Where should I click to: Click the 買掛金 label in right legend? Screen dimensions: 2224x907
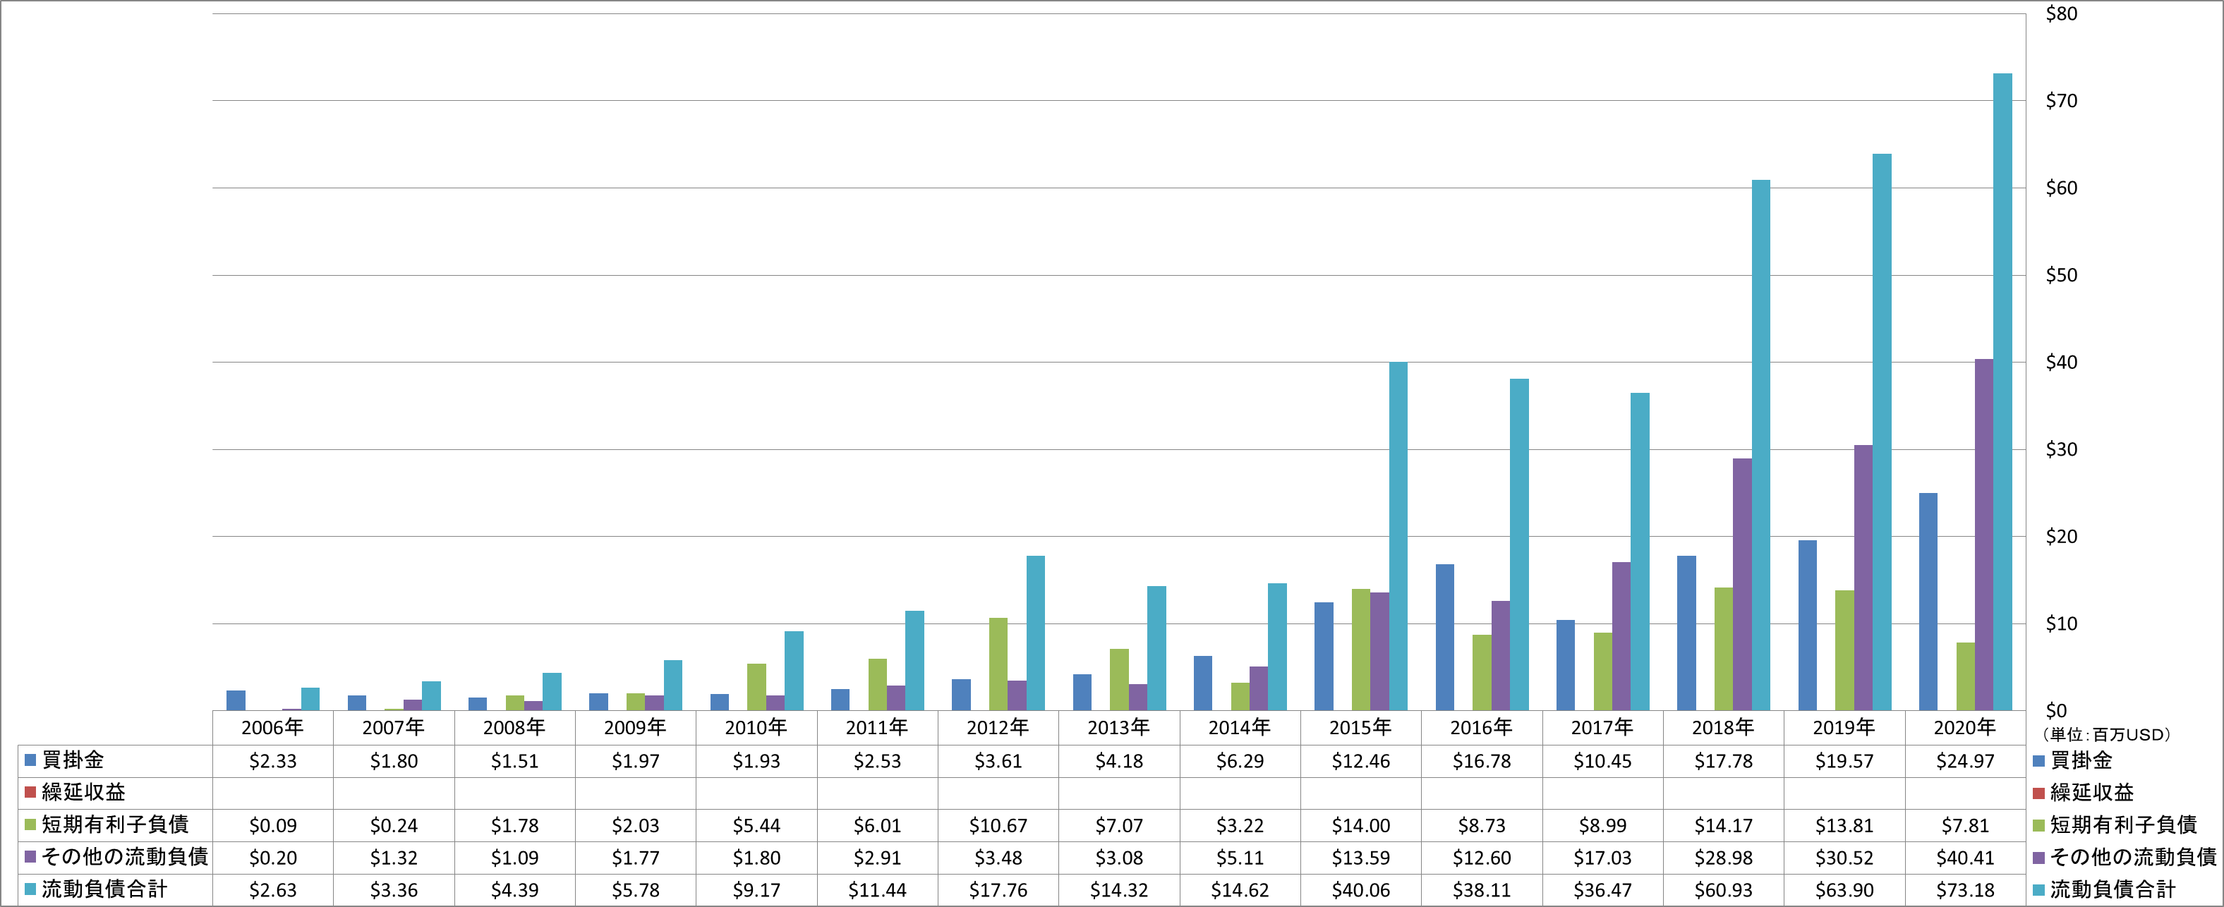[x=2081, y=760]
